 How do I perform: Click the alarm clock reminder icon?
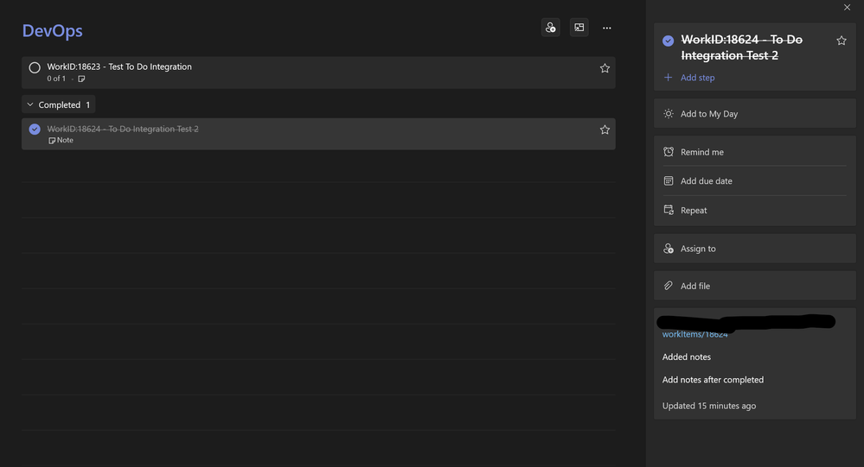point(669,152)
